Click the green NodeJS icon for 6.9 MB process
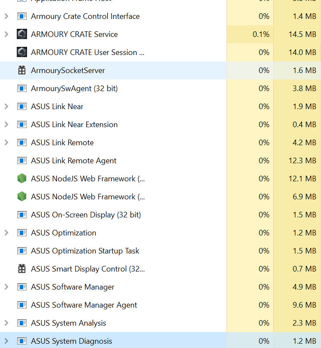Screen dimensions: 321x348 pyautogui.click(x=22, y=197)
